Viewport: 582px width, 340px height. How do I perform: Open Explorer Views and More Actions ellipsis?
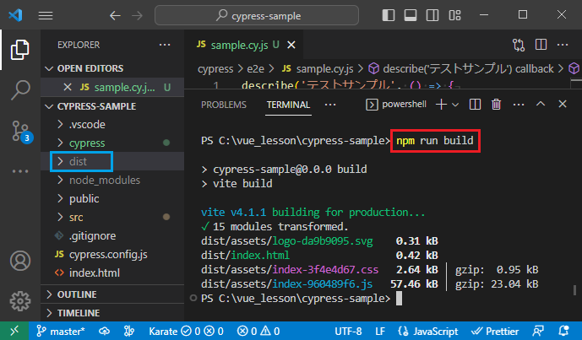[165, 45]
